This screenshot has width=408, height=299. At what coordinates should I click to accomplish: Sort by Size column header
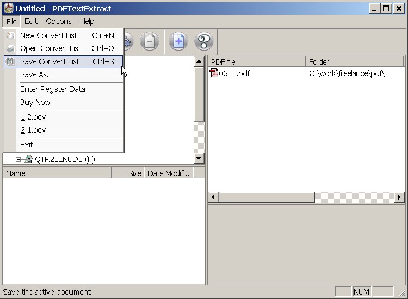click(128, 173)
